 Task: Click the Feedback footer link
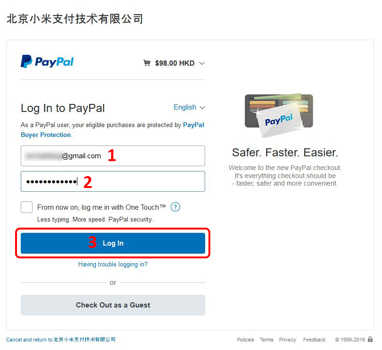[x=314, y=340]
